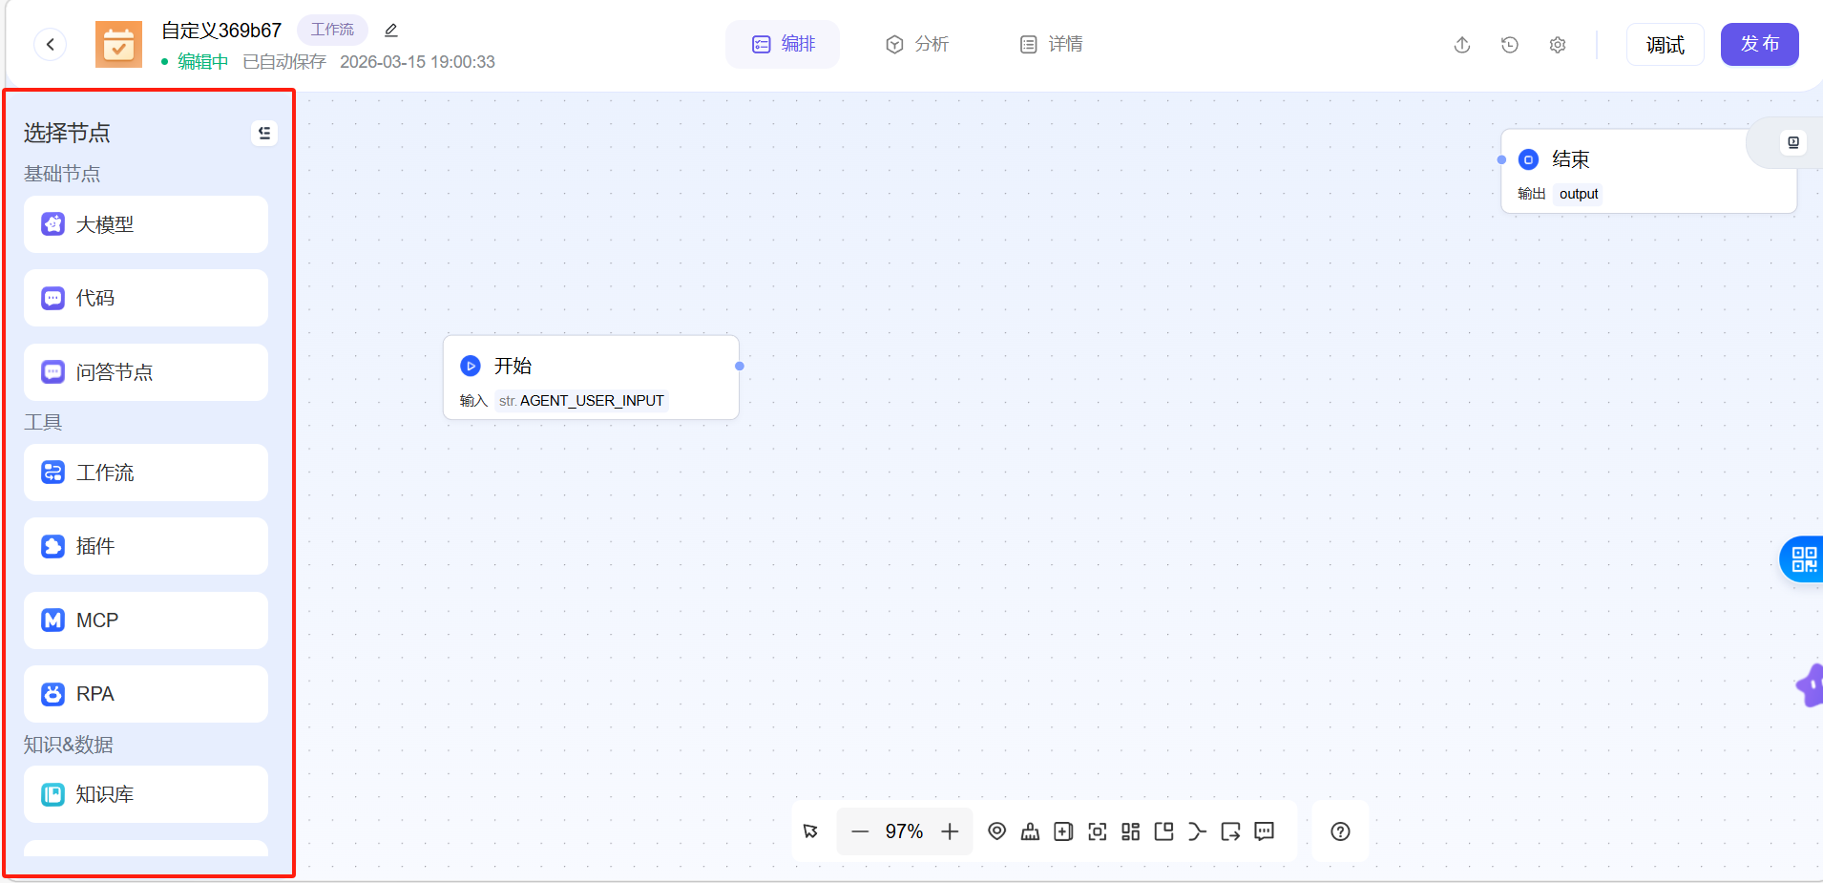
Task: Open the comment bubble icon in the bottom toolbar
Action: point(1264,831)
